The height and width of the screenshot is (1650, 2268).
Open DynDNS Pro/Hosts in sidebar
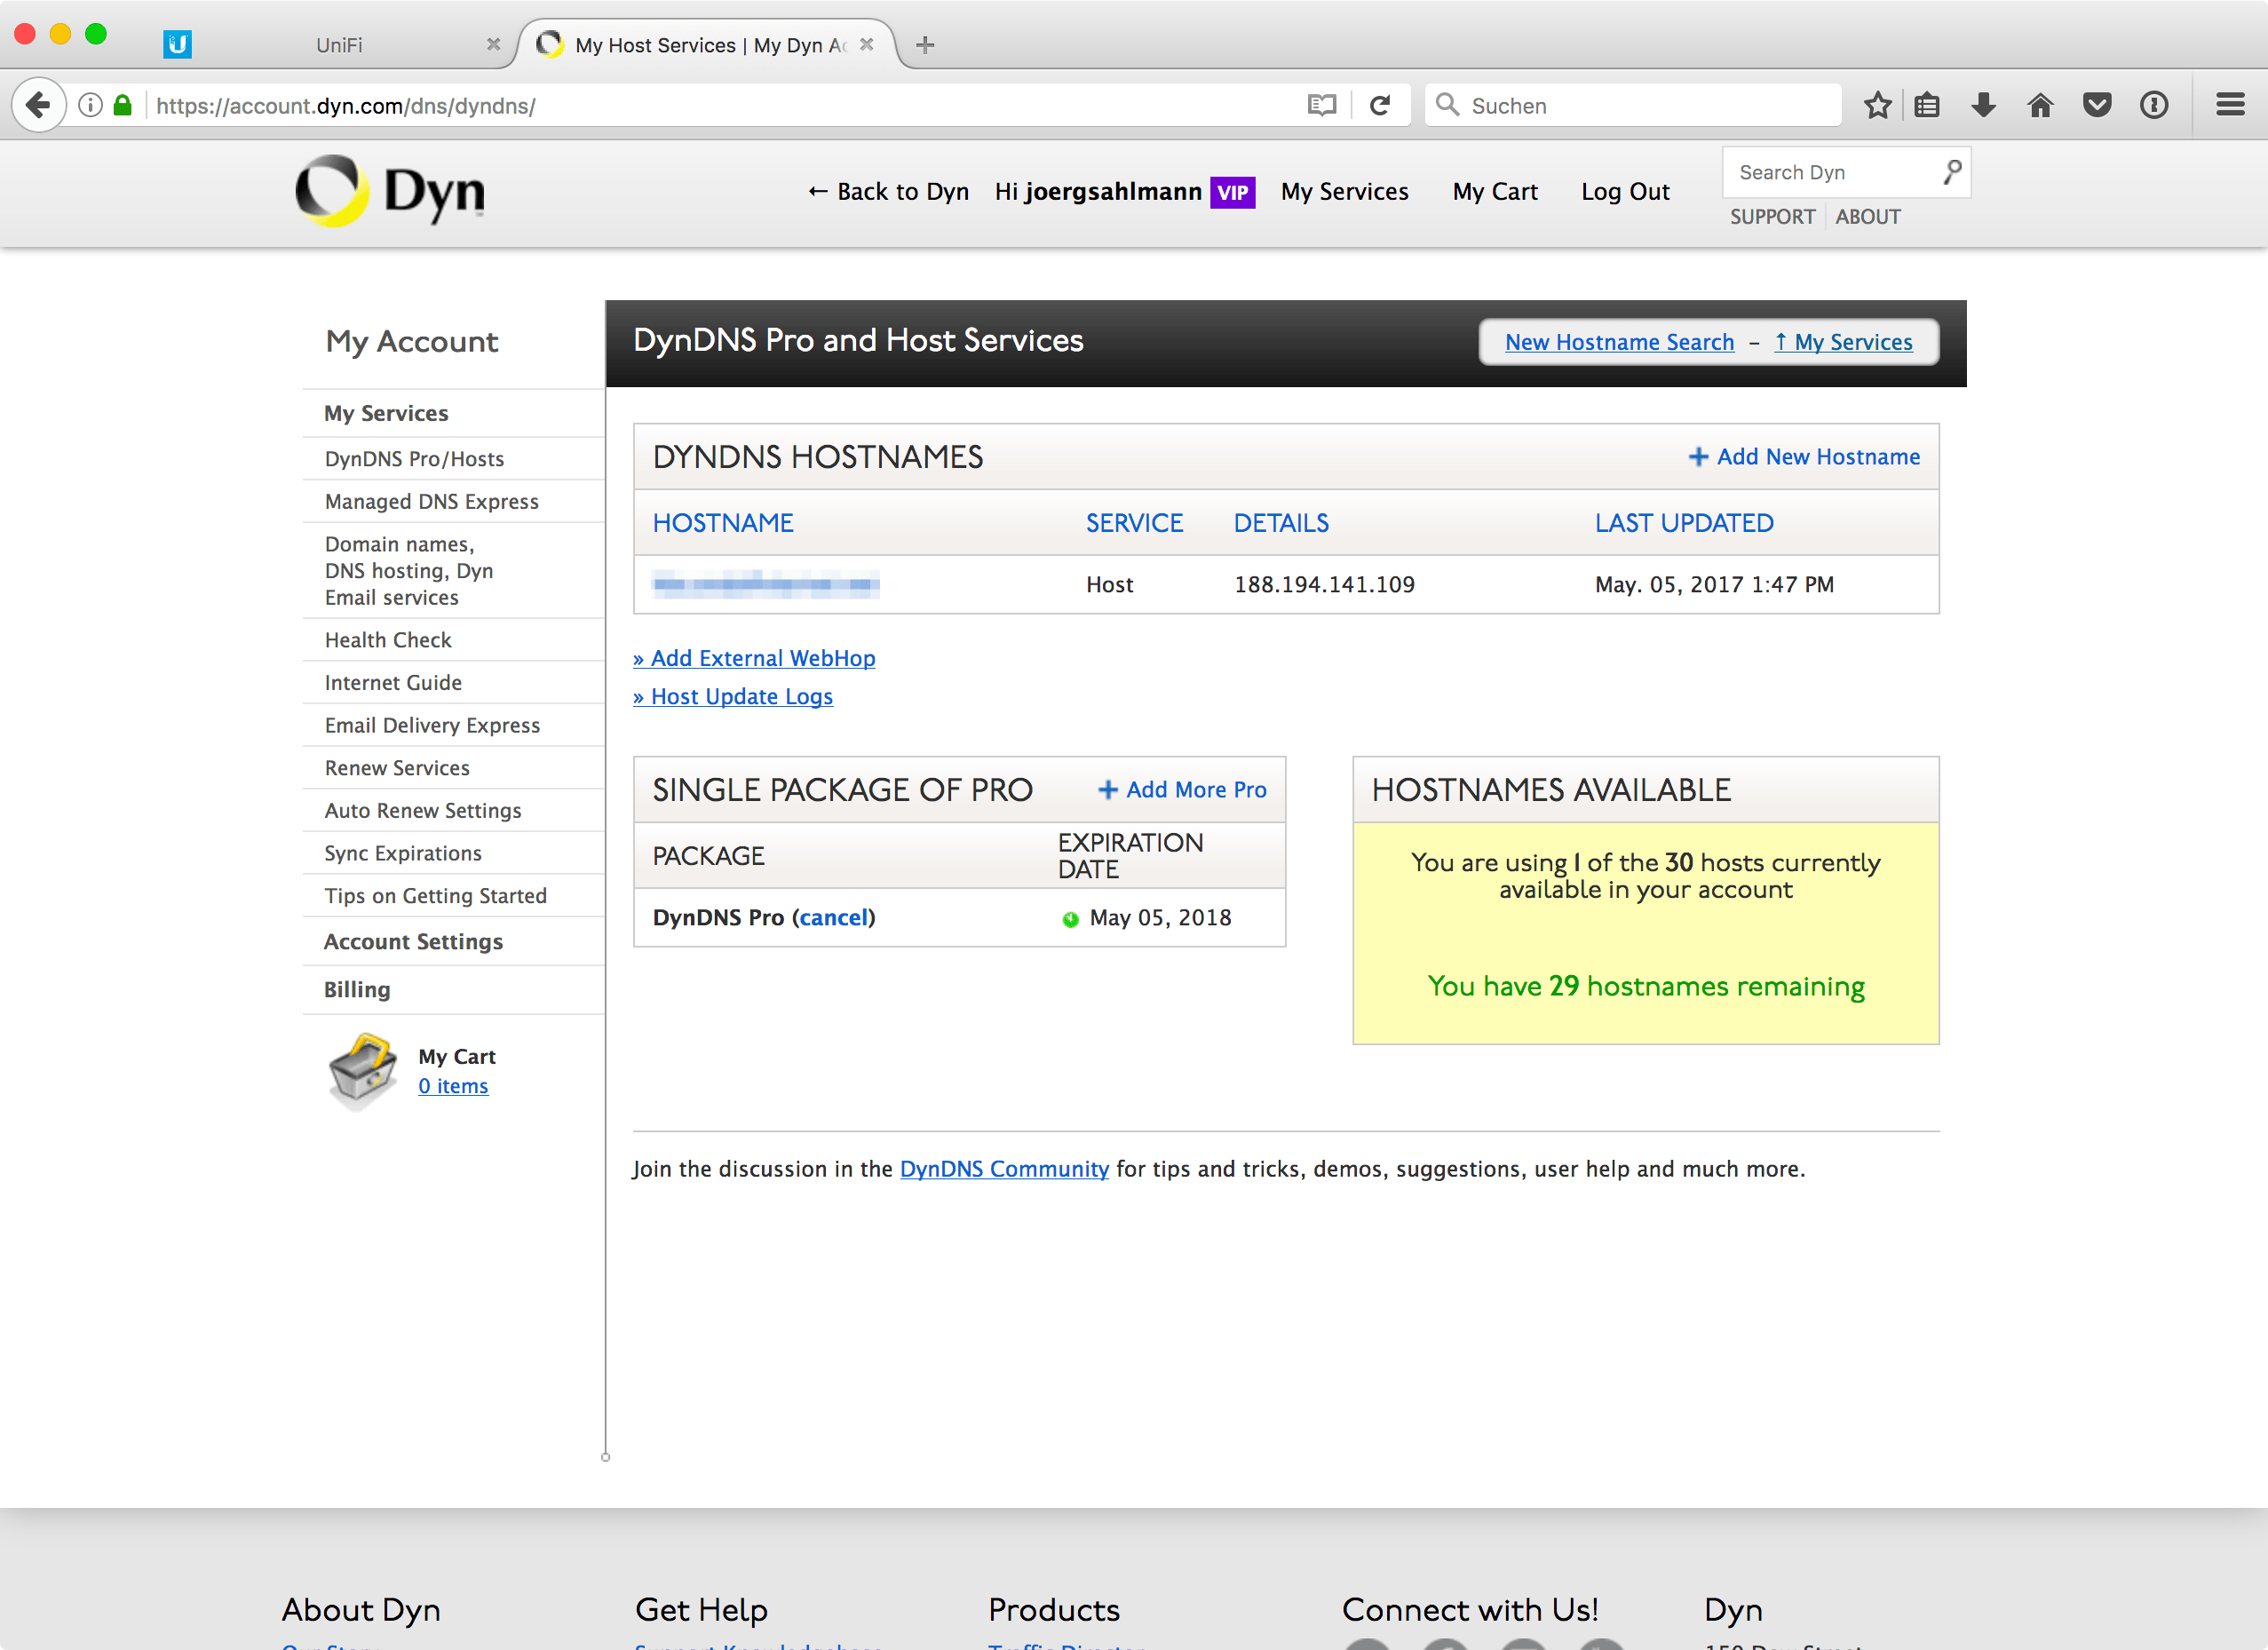coord(414,458)
